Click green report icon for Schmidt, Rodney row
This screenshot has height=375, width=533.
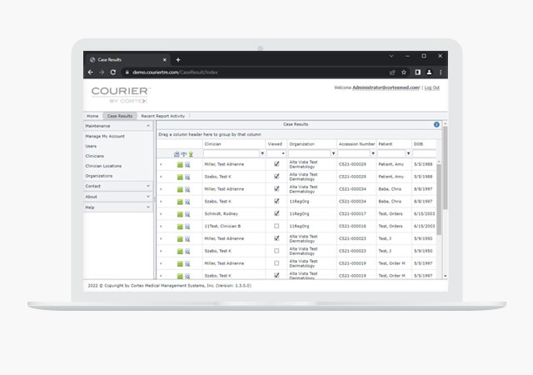180,214
